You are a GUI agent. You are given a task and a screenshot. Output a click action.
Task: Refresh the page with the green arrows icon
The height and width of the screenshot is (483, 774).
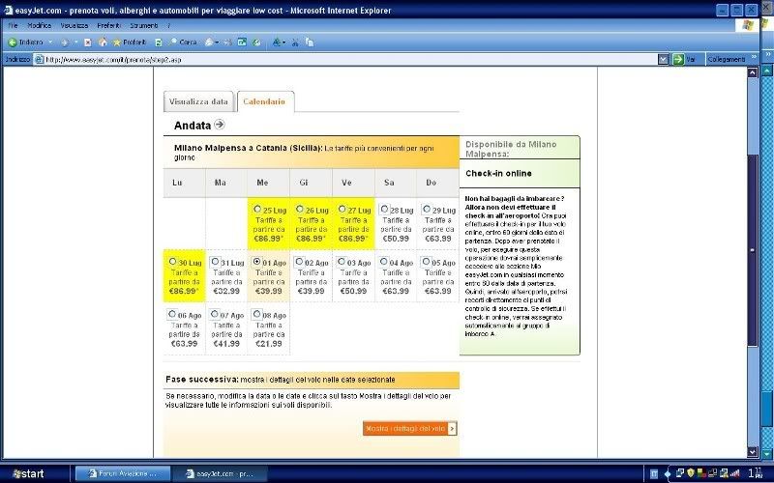pos(159,43)
